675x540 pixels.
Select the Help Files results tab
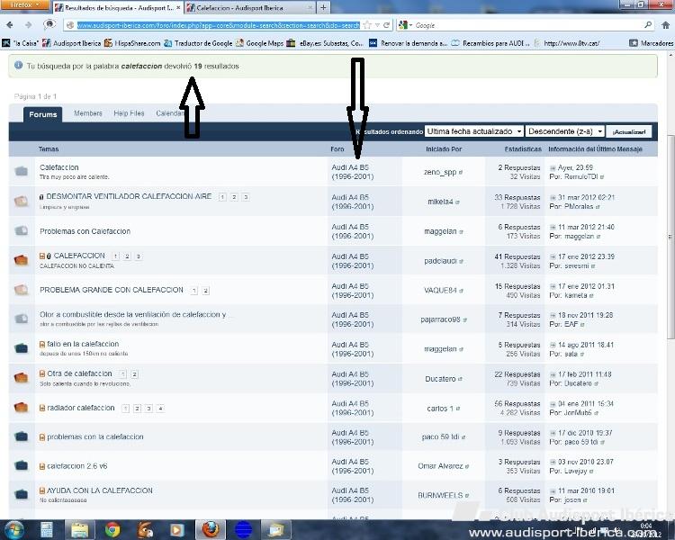(x=129, y=113)
